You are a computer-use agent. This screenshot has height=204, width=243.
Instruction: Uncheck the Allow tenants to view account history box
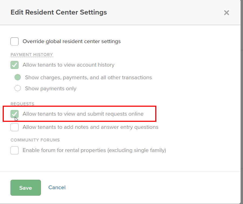[15, 65]
